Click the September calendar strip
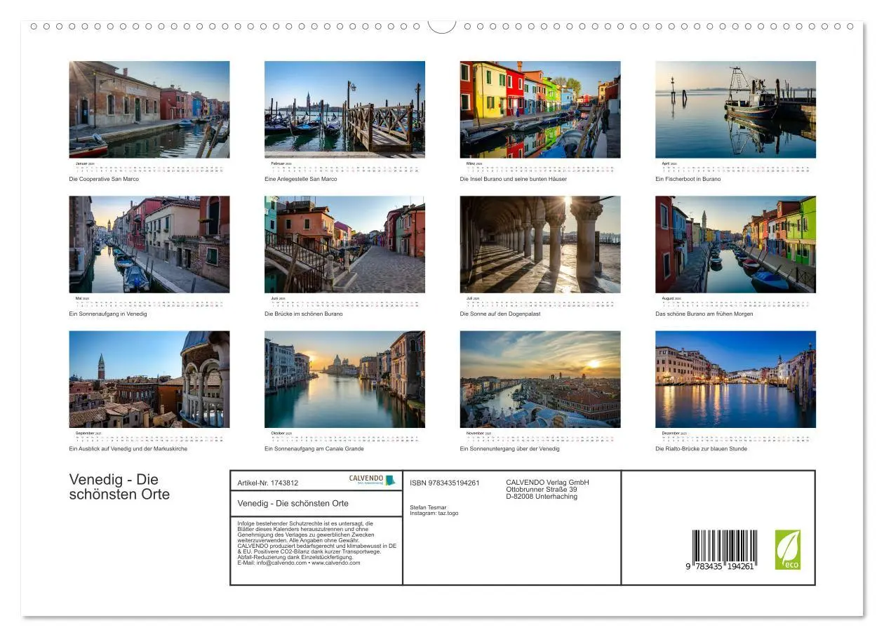This screenshot has height=637, width=884. (149, 437)
